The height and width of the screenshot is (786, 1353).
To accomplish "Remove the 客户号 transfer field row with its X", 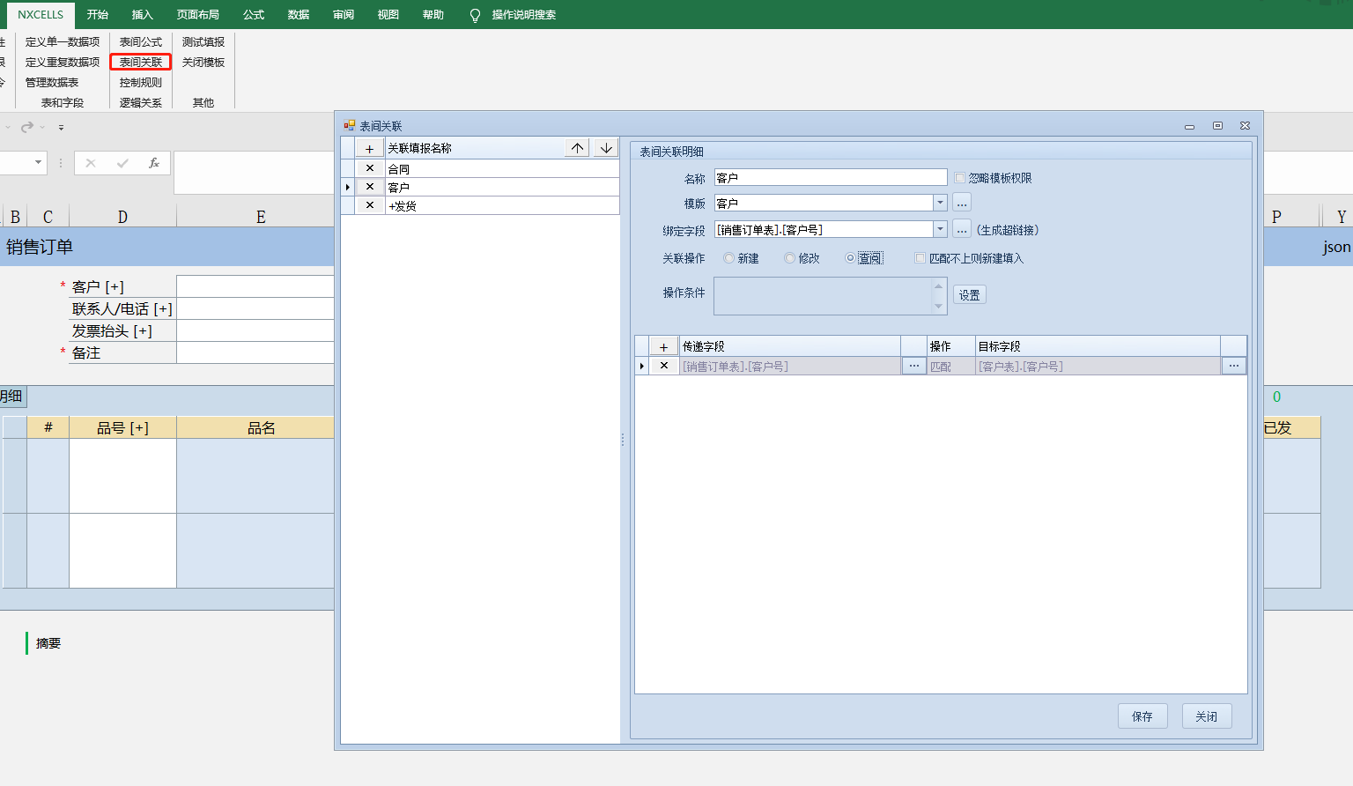I will tap(664, 366).
